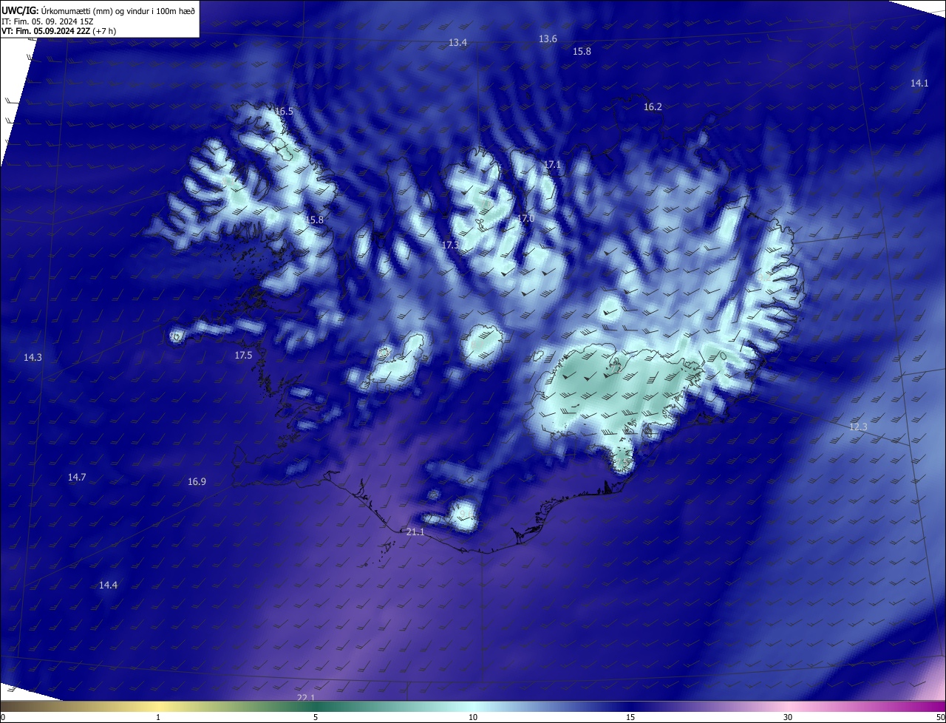The height and width of the screenshot is (723, 946).
Task: Click the 17.1 wind value label
Action: (552, 164)
